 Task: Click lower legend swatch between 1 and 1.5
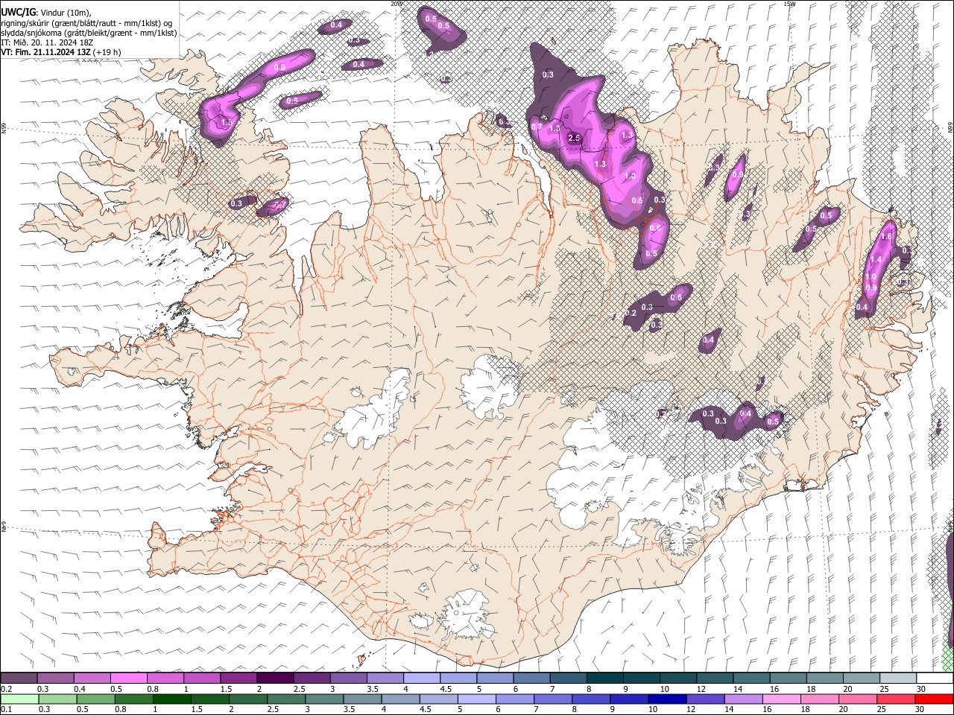(171, 699)
